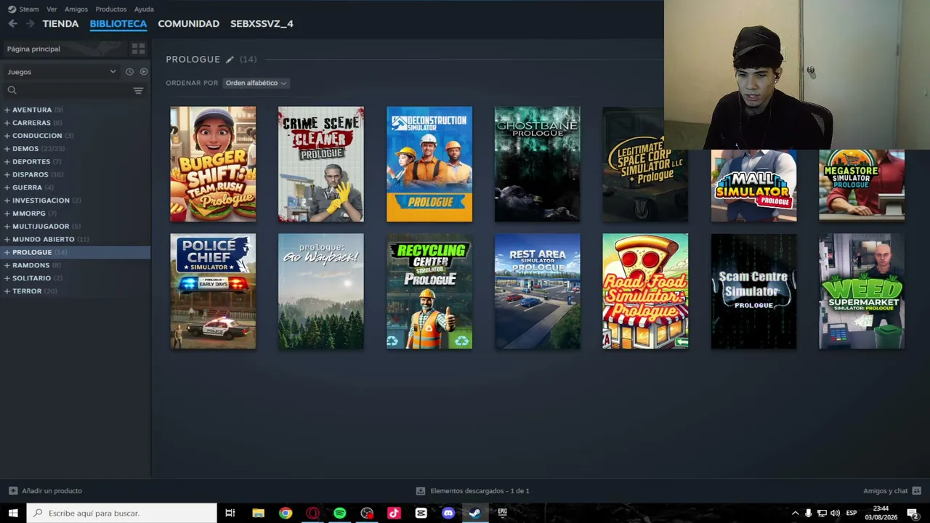Open the Amigos y chat icon
This screenshot has width=930, height=523.
(x=916, y=491)
